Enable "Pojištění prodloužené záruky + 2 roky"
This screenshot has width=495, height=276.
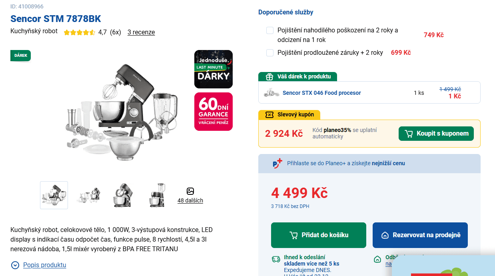coord(269,52)
